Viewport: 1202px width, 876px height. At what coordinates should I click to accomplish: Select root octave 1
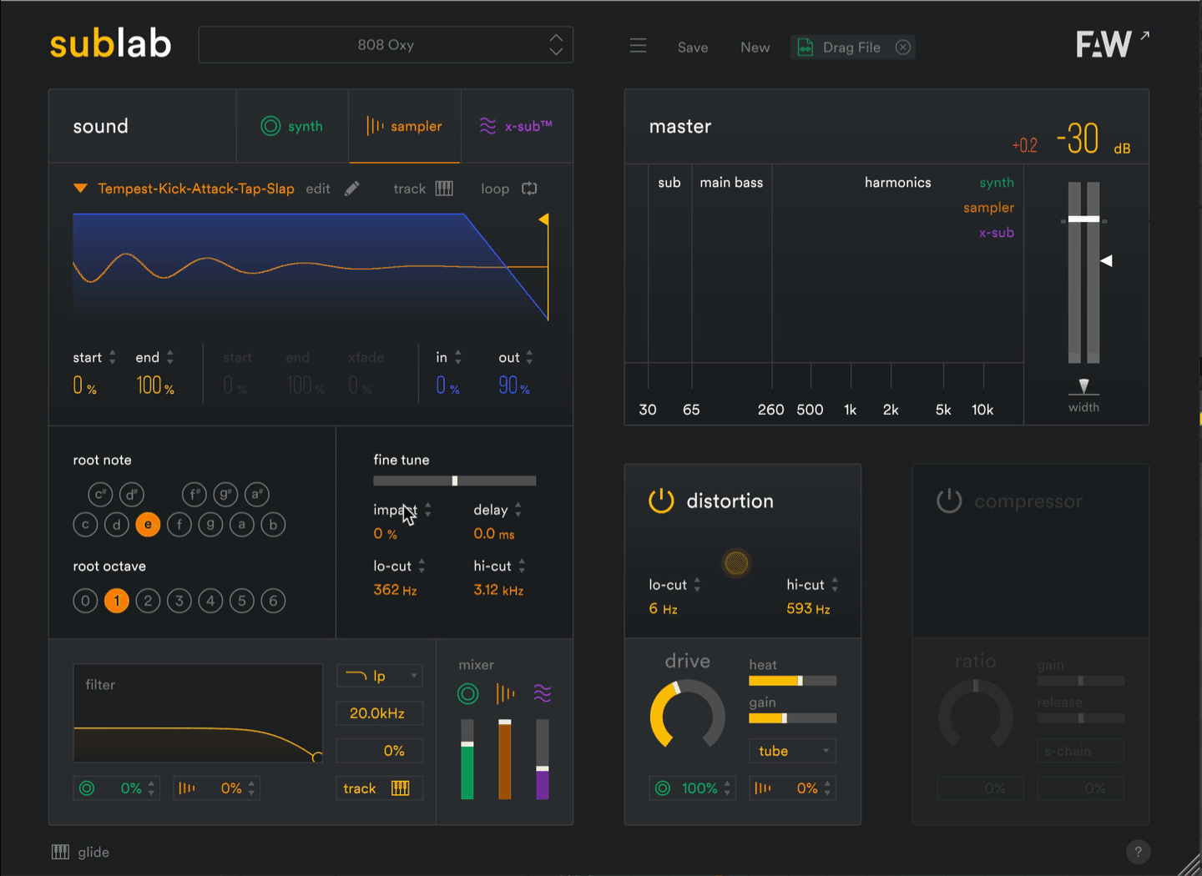click(x=117, y=600)
